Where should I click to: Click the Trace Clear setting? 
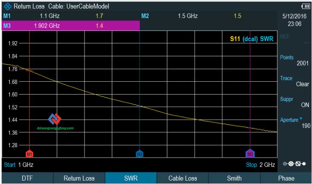point(295,81)
